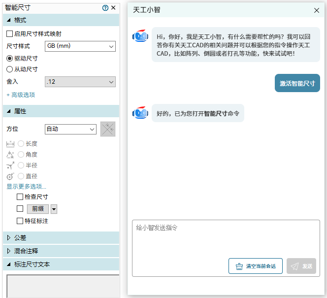The width and height of the screenshot is (327, 298).
Task: Select the 长度 radio option
Action: (21, 144)
